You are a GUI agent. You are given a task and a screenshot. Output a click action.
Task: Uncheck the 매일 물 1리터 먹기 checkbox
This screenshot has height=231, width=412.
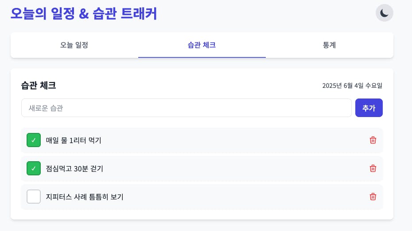click(x=34, y=140)
